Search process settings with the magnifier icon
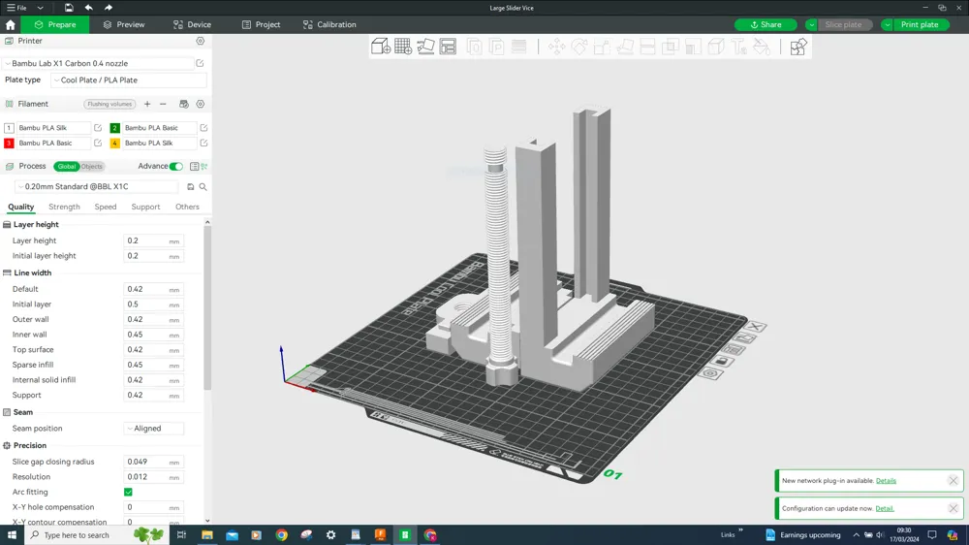 (203, 187)
